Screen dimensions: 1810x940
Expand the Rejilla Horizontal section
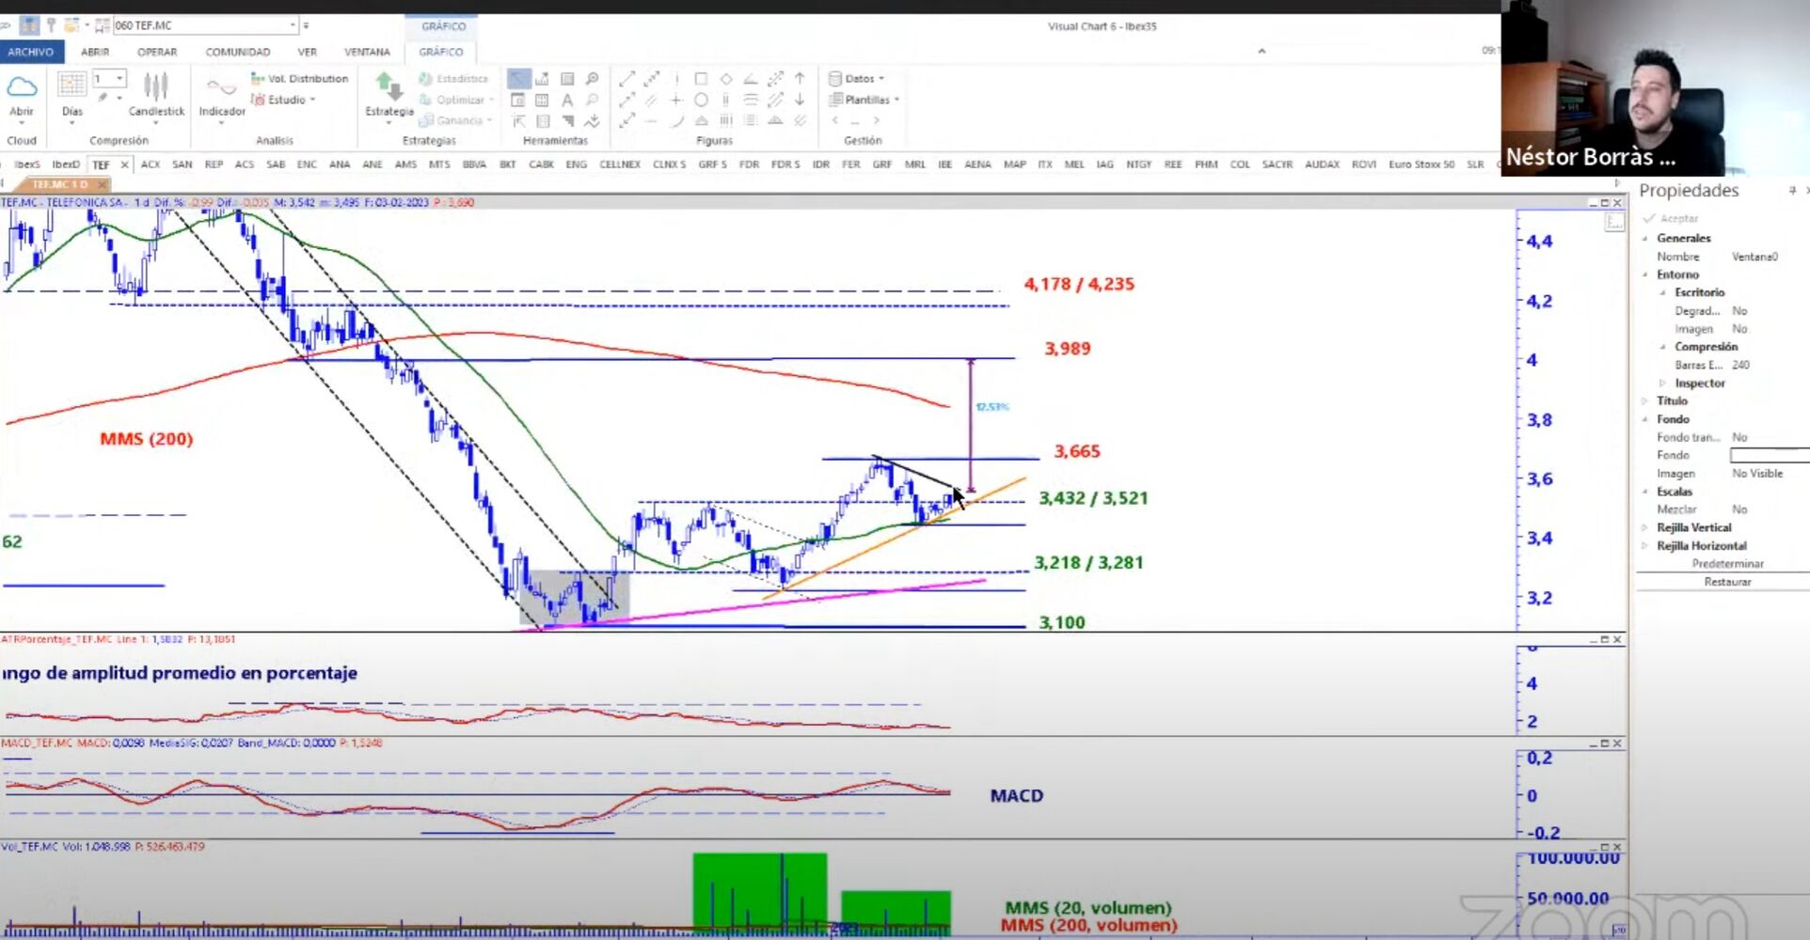click(1645, 545)
